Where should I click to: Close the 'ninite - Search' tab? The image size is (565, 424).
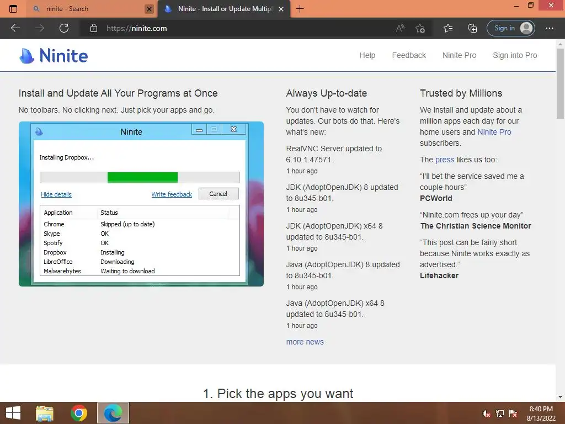click(x=149, y=9)
